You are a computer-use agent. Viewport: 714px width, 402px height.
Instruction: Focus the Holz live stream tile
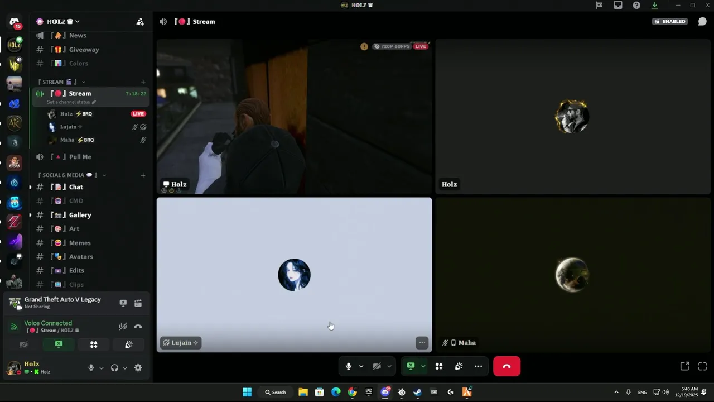click(x=294, y=117)
